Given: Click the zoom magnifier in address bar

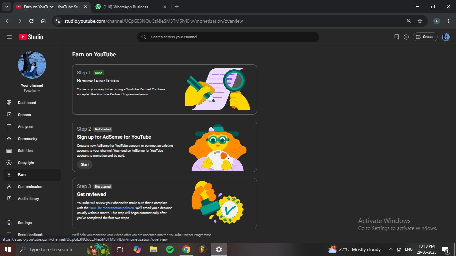Looking at the screenshot, I should click(x=409, y=21).
